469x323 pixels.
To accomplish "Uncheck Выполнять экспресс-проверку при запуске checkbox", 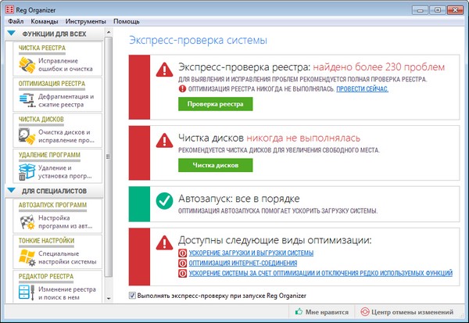I will [131, 296].
